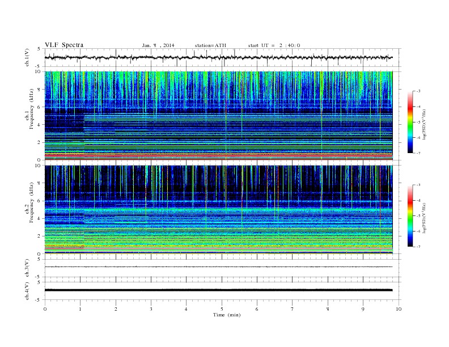Click the ch.1 spectrogram colorbar
The width and height of the screenshot is (449, 347).
tap(410, 122)
